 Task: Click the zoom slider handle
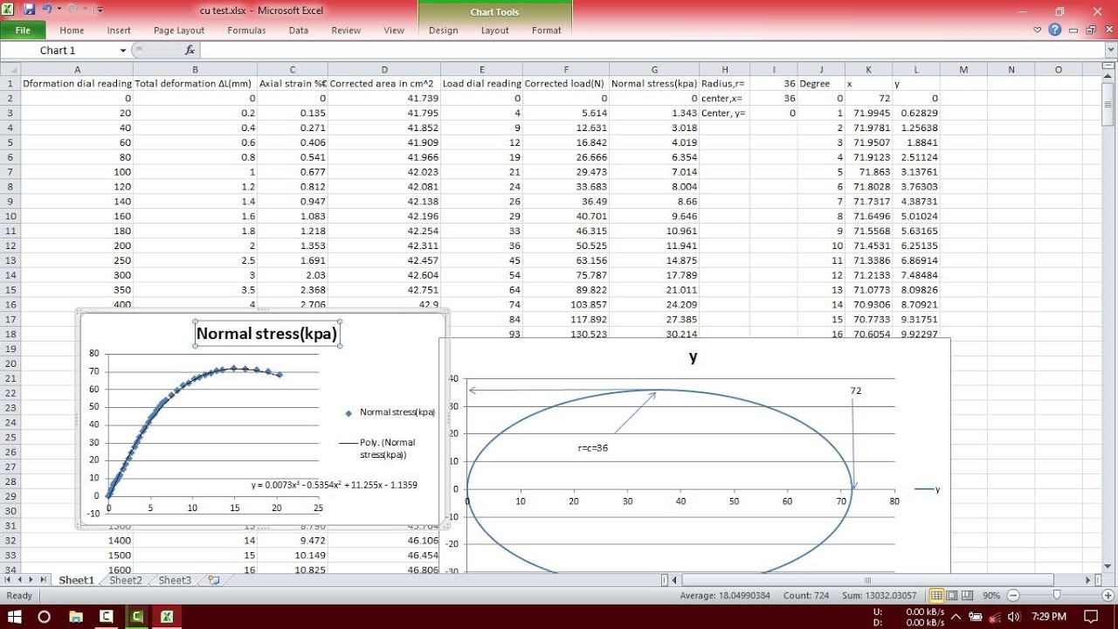(x=1056, y=596)
